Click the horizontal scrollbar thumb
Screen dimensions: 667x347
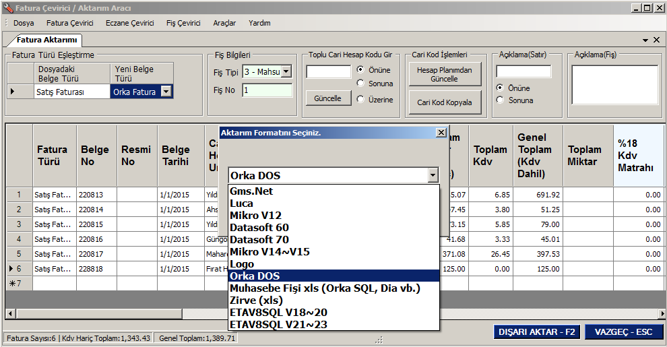click(100, 314)
